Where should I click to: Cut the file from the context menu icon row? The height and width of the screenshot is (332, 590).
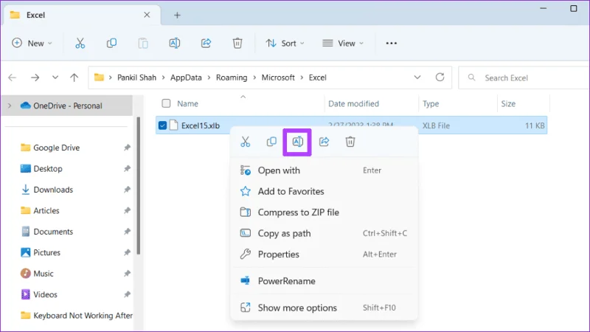tap(246, 142)
